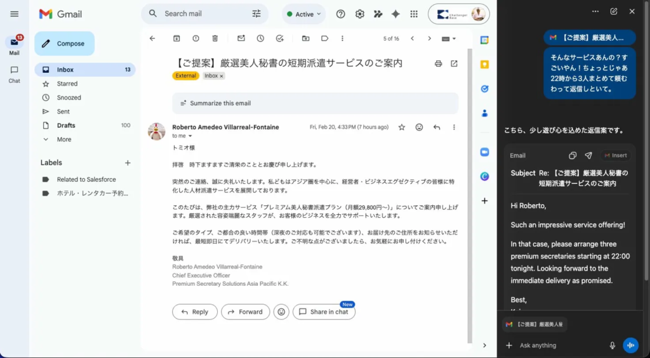Insert the Gemini draft into reply
This screenshot has width=650, height=358.
(x=615, y=155)
